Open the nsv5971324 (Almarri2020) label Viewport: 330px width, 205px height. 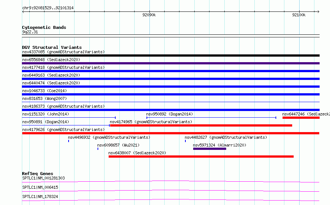point(220,145)
